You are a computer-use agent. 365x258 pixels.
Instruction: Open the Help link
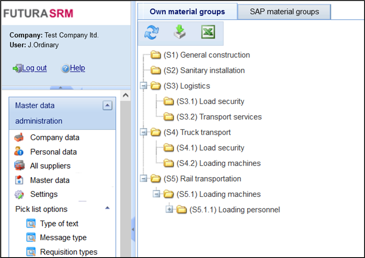point(77,68)
